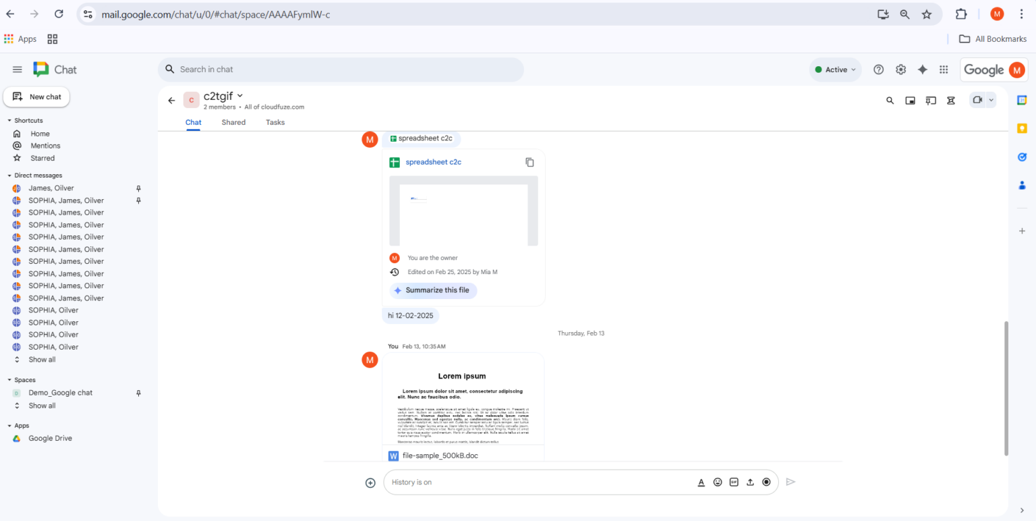Open the video call options chevron
The width and height of the screenshot is (1036, 521).
(x=991, y=99)
